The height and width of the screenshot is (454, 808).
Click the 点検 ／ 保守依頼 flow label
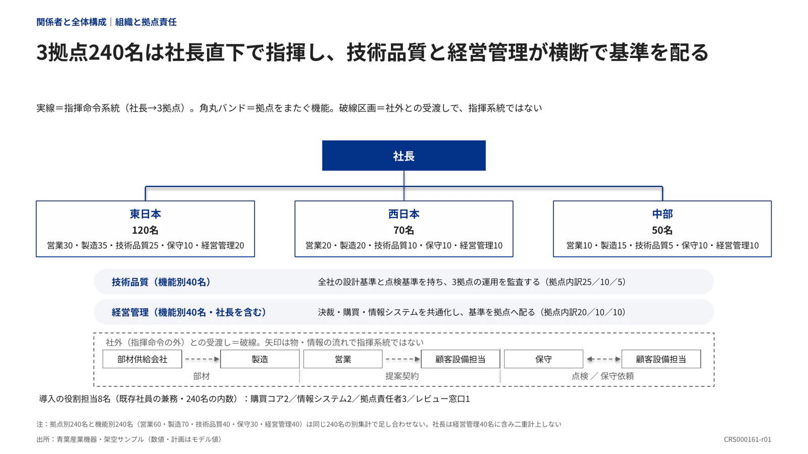click(602, 376)
